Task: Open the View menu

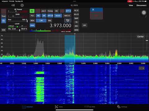Action: coord(131,5)
